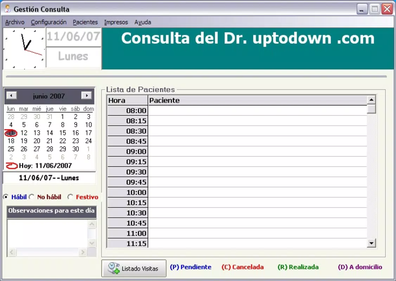Select the Hábil radio button
This screenshot has height=281, width=396.
(x=6, y=197)
